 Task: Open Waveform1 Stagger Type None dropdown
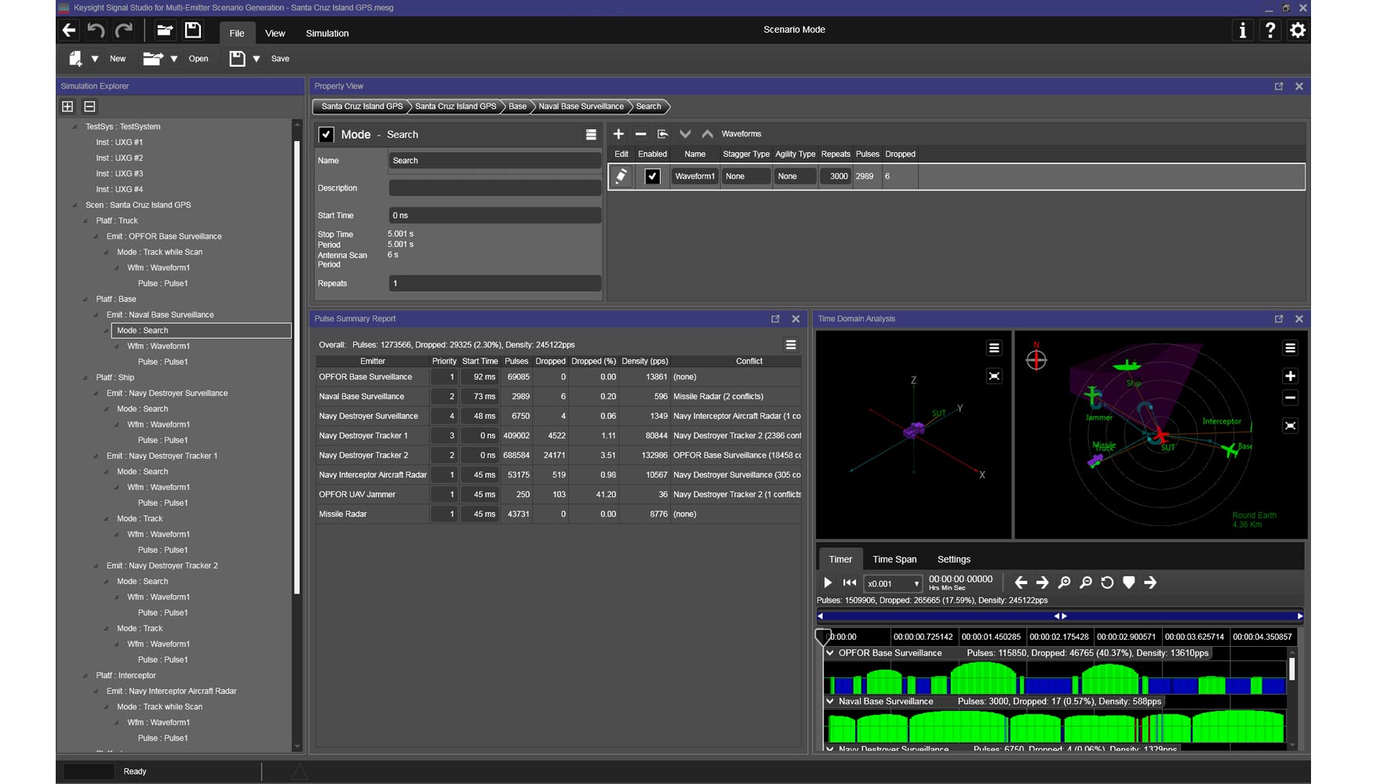click(746, 176)
